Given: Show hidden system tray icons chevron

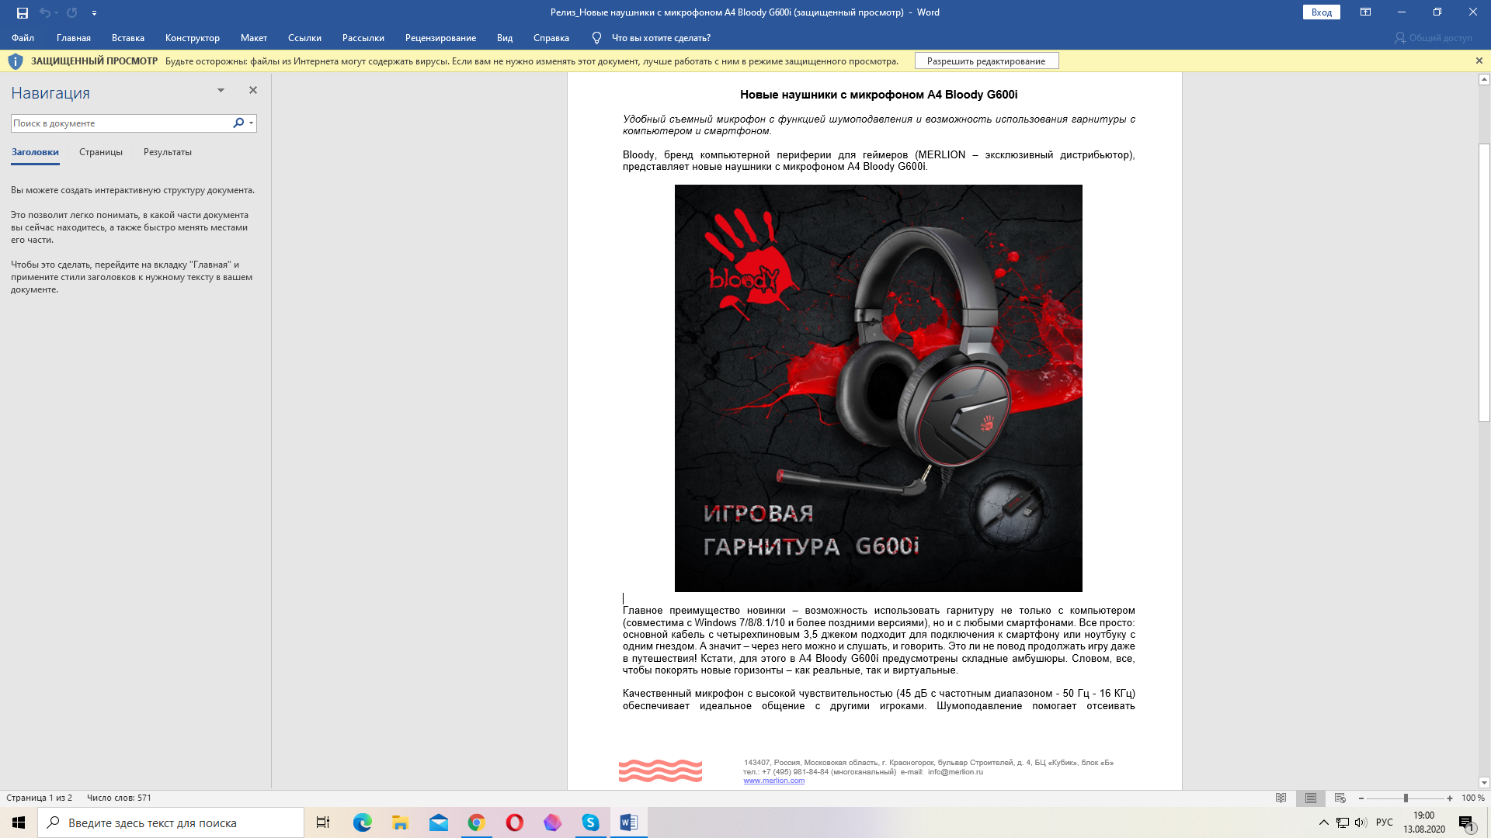Looking at the screenshot, I should (1324, 822).
